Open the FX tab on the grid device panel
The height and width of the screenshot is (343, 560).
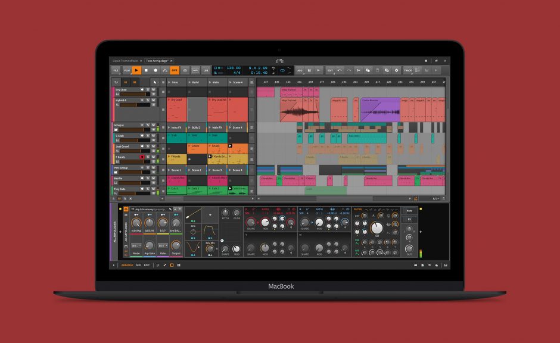tap(409, 219)
